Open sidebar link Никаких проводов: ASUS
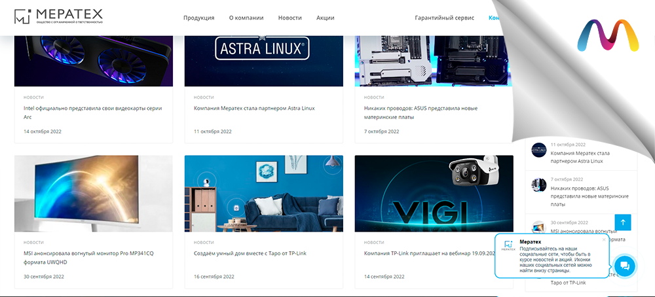655x297 pixels. [589, 196]
